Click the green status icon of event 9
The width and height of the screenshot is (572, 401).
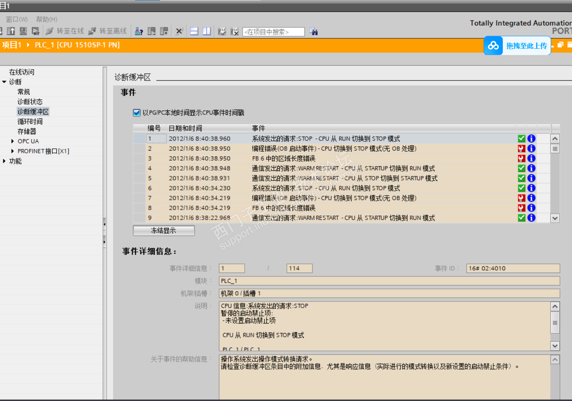coord(522,218)
